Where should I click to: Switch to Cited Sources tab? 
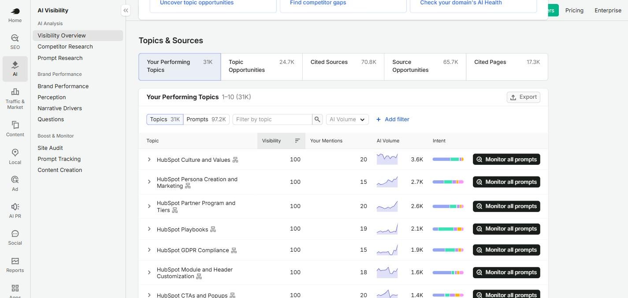coord(343,67)
